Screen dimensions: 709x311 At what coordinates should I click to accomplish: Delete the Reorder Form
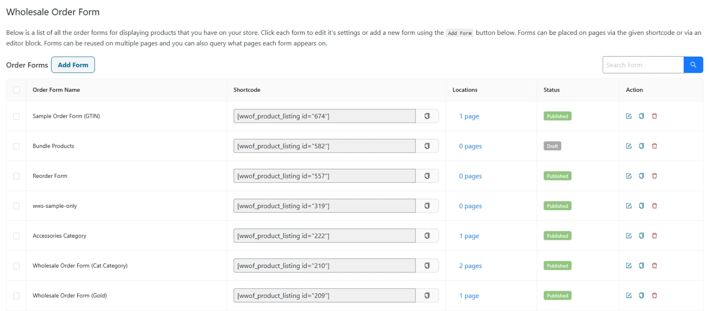[654, 176]
